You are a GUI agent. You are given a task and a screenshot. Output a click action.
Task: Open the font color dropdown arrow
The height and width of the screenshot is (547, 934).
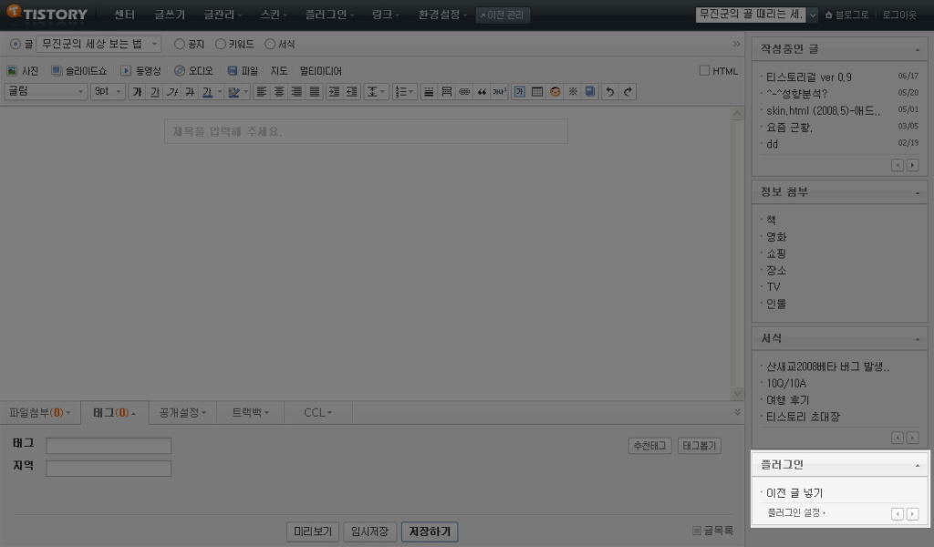[x=220, y=92]
